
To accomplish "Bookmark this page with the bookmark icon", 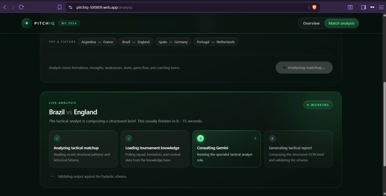I will pos(59,7).
